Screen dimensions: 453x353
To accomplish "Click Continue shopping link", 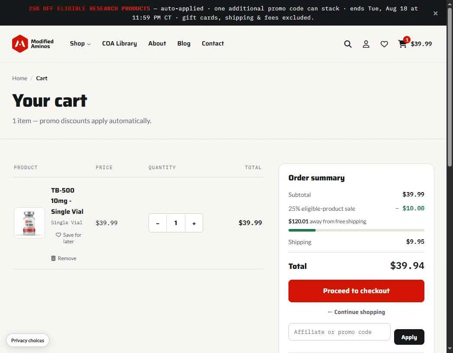I will (x=356, y=312).
